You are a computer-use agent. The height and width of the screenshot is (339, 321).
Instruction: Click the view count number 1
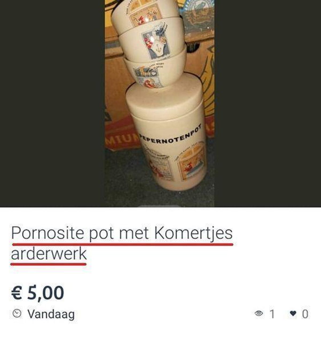pyautogui.click(x=272, y=314)
